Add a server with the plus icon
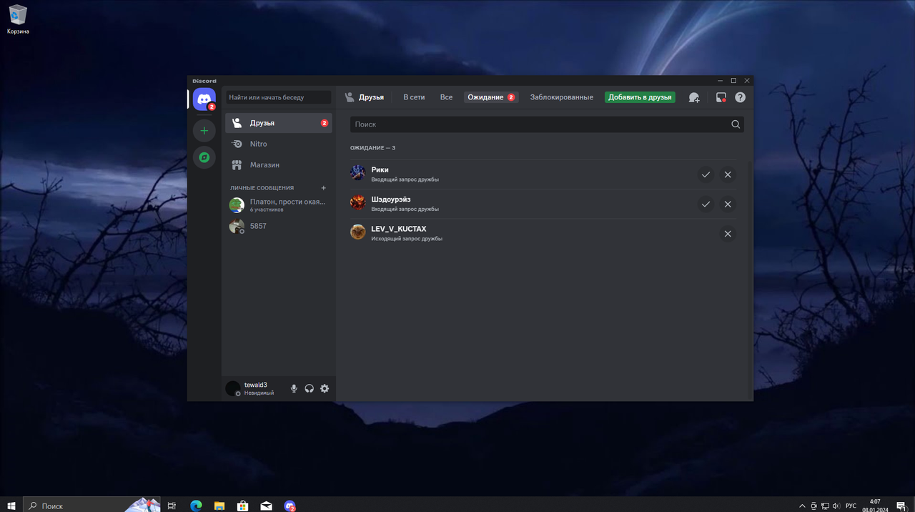Viewport: 915px width, 512px height. [204, 131]
